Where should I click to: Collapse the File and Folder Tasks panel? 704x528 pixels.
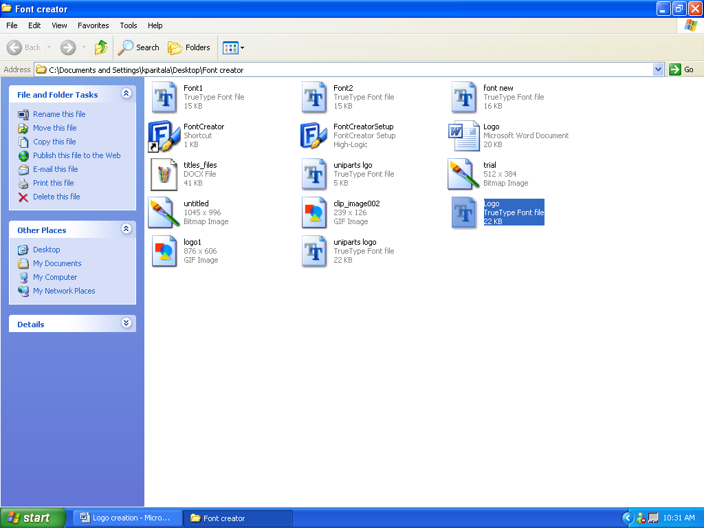126,94
